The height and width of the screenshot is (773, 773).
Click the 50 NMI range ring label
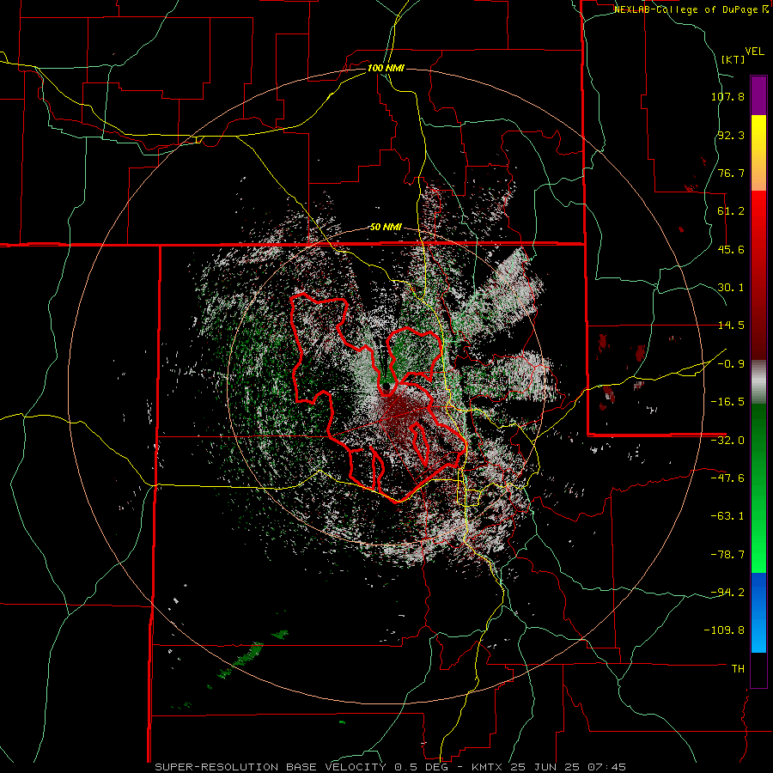coord(386,228)
